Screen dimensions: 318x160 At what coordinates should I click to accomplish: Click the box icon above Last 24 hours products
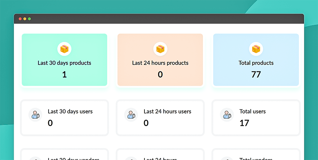(160, 49)
